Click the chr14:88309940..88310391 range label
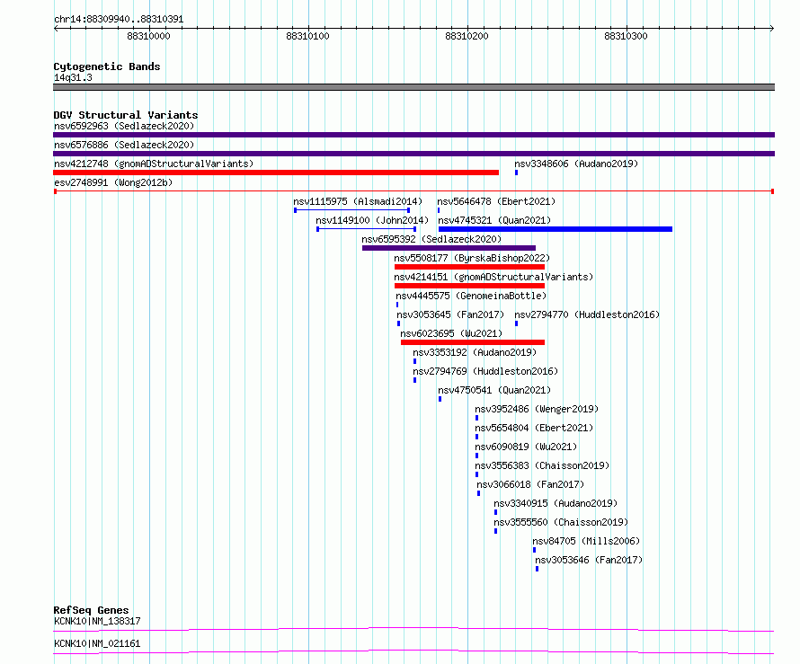 coord(119,20)
